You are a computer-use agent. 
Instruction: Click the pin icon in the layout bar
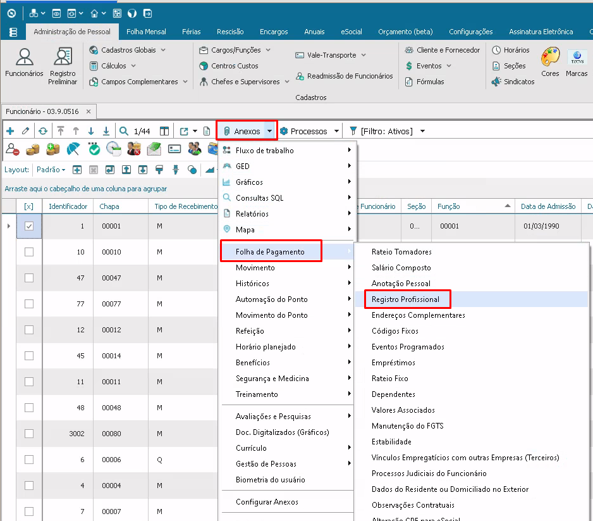coord(176,170)
